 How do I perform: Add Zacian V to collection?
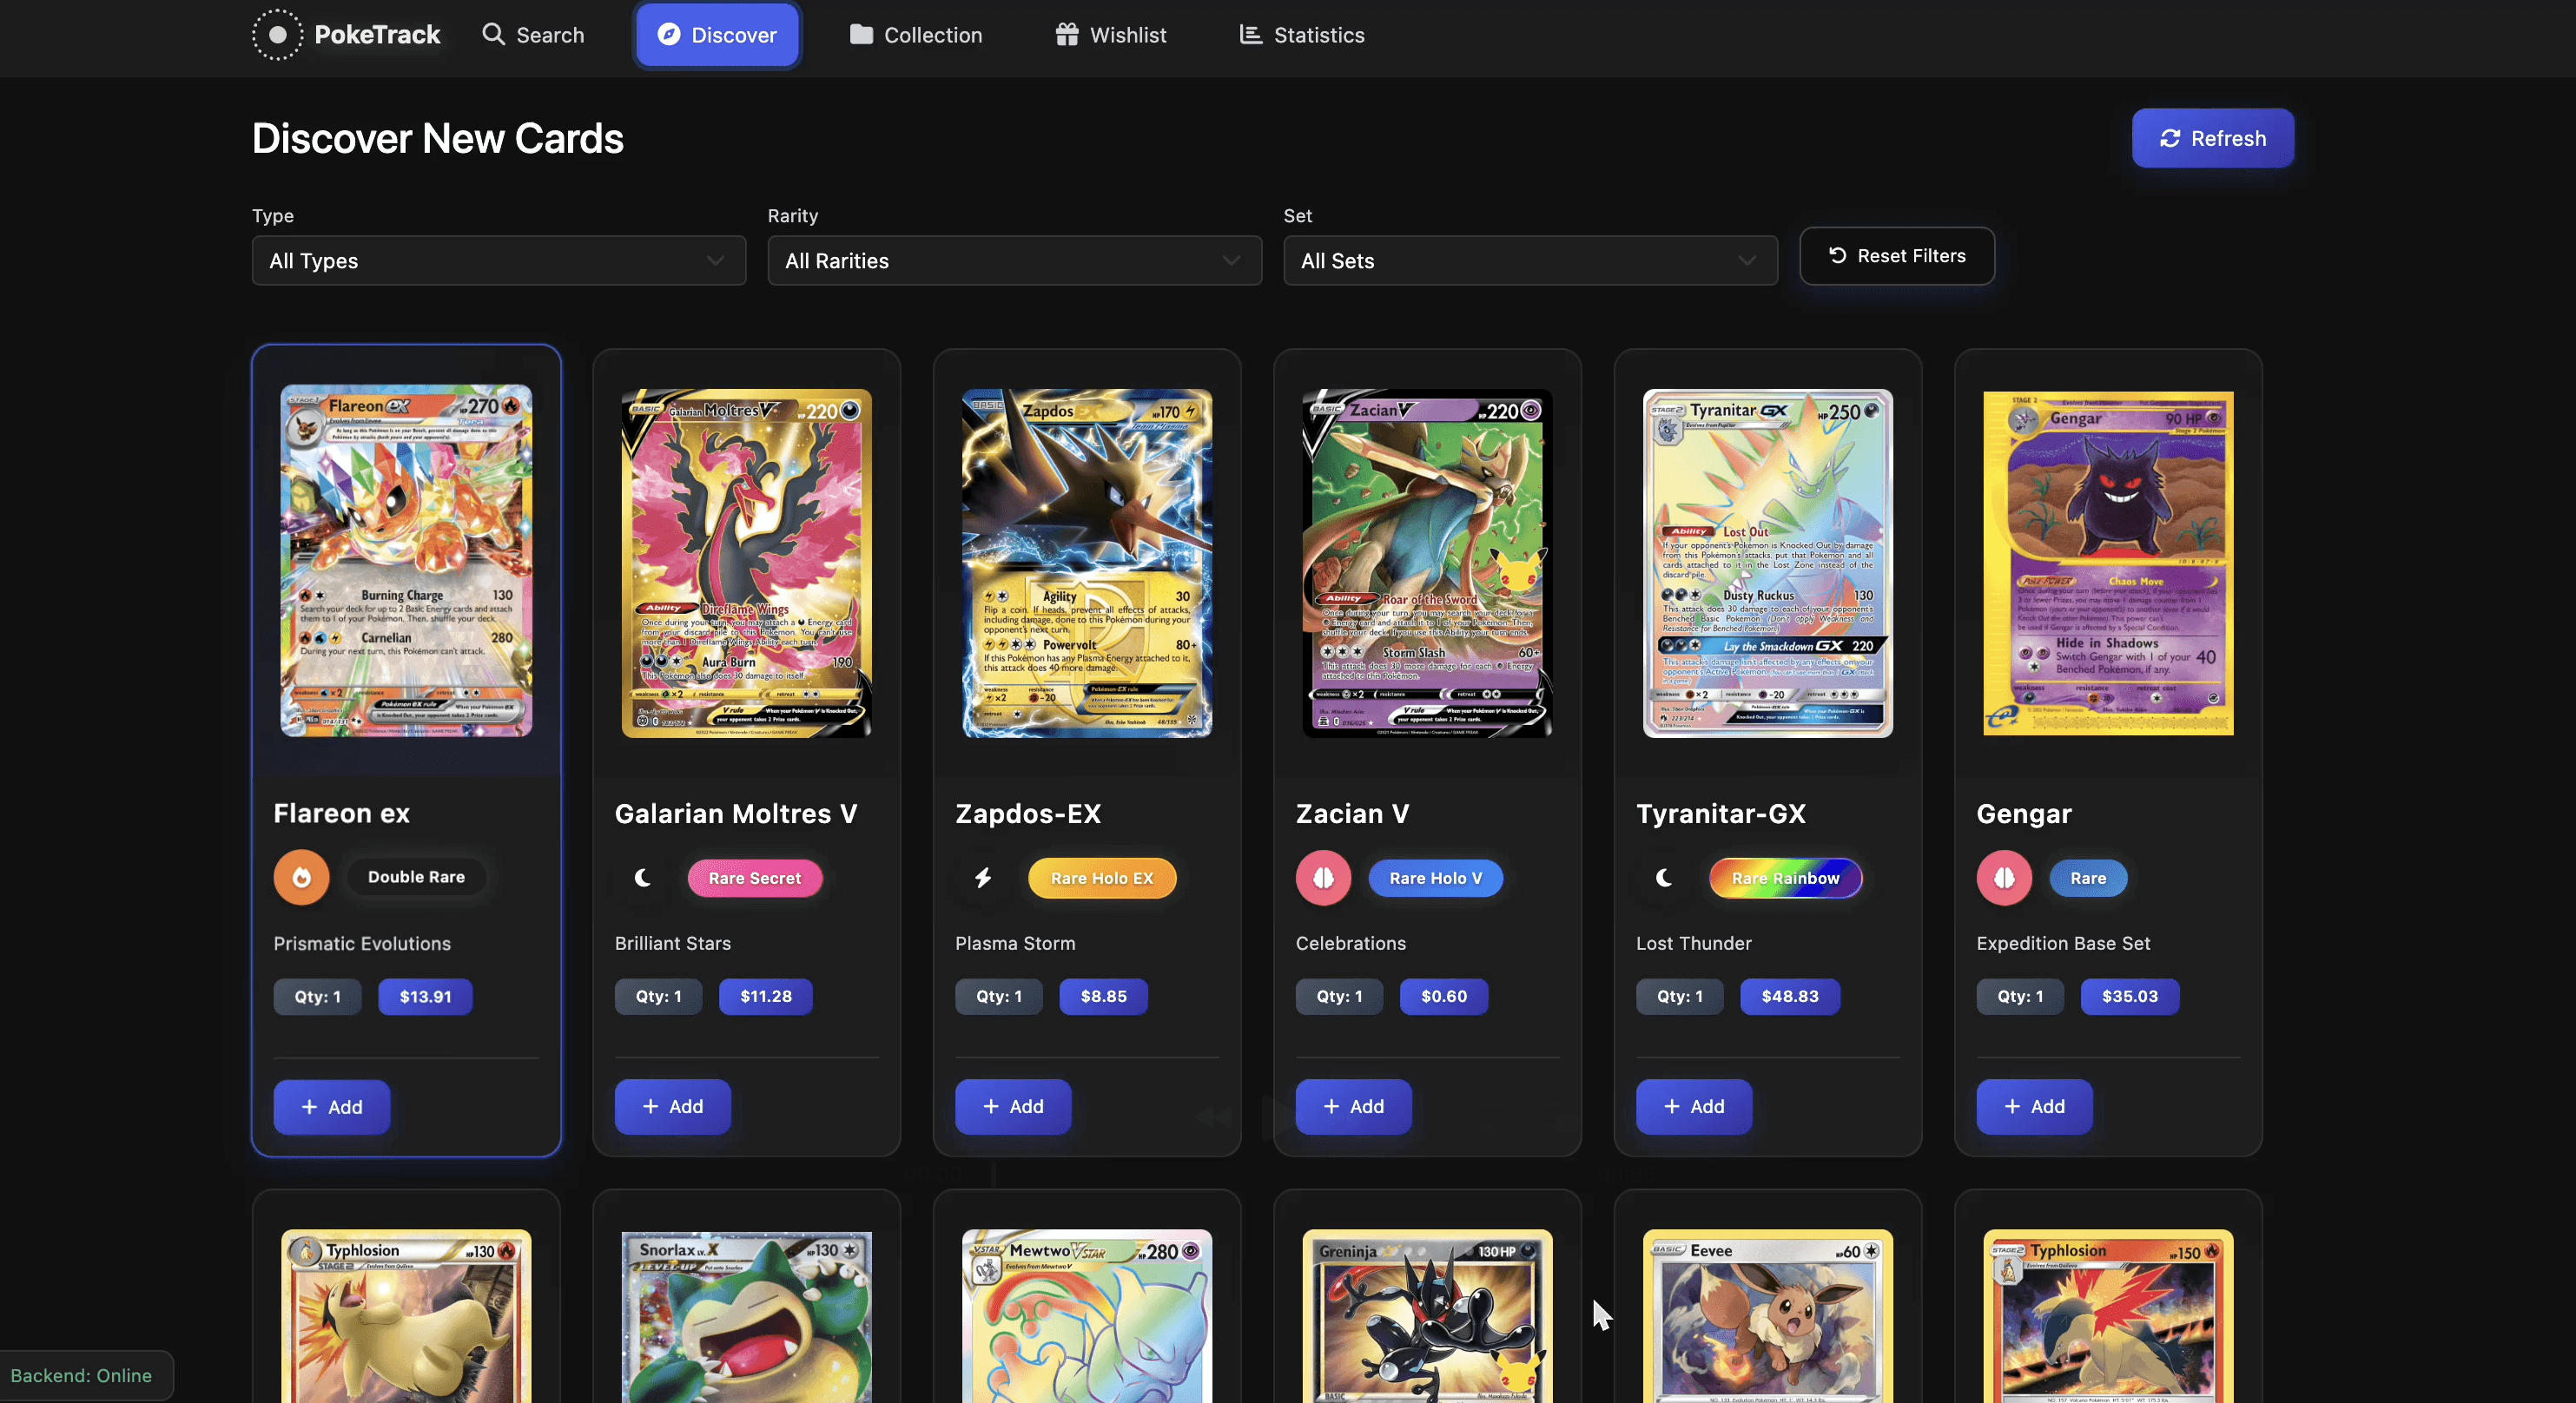tap(1354, 1106)
